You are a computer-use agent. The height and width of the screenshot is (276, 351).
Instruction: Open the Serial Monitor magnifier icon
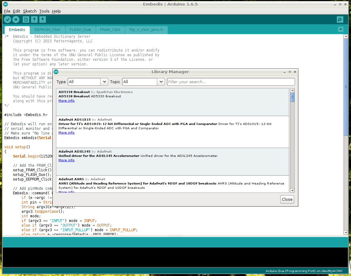click(340, 20)
